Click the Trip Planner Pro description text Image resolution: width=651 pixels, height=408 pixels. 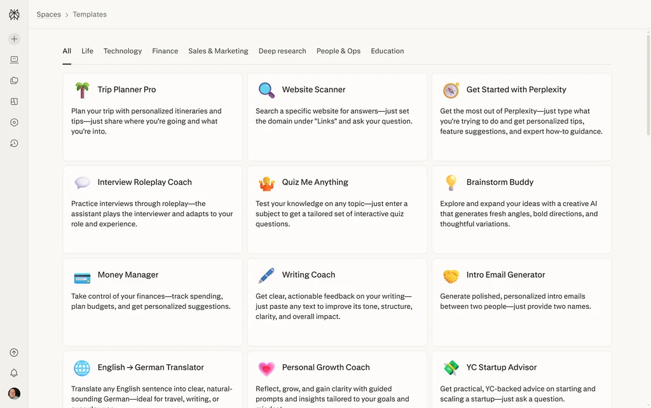pyautogui.click(x=146, y=121)
